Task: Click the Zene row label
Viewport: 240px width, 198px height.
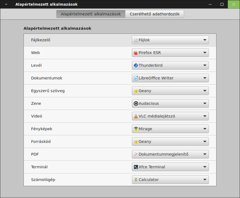Action: 36,103
